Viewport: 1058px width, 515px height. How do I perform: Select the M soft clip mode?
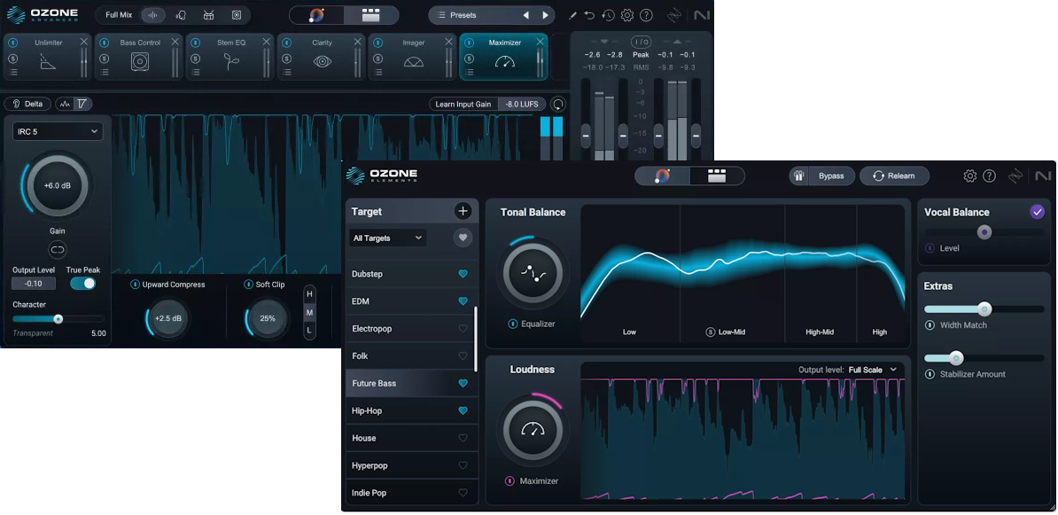point(310,313)
